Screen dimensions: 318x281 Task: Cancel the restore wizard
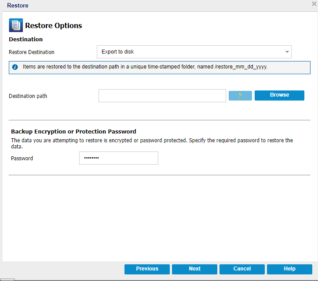coord(242,269)
